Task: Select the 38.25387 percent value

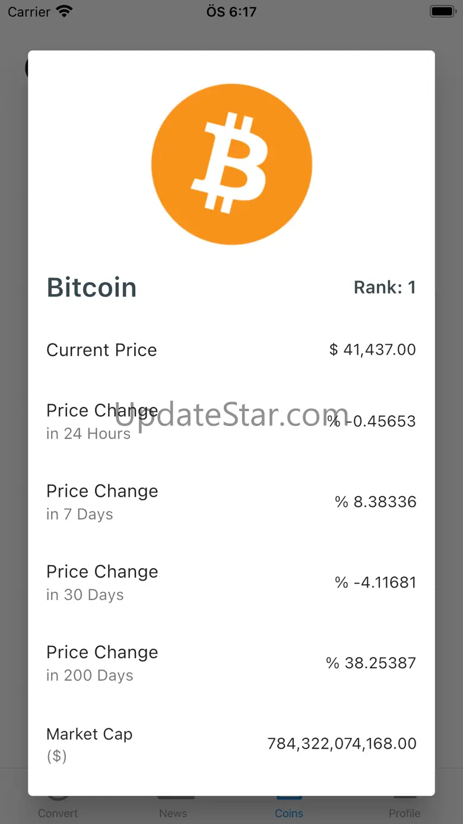Action: click(x=371, y=663)
